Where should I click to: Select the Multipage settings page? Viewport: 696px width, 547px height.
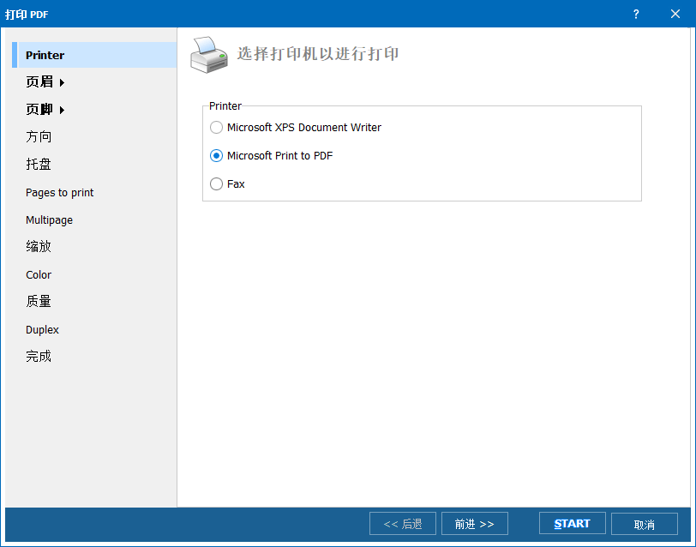click(x=49, y=219)
